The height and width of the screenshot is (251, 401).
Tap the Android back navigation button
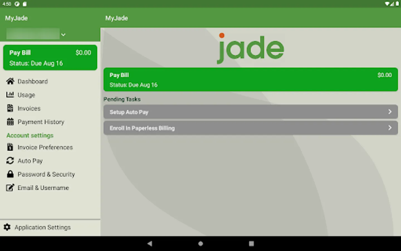coord(150,243)
